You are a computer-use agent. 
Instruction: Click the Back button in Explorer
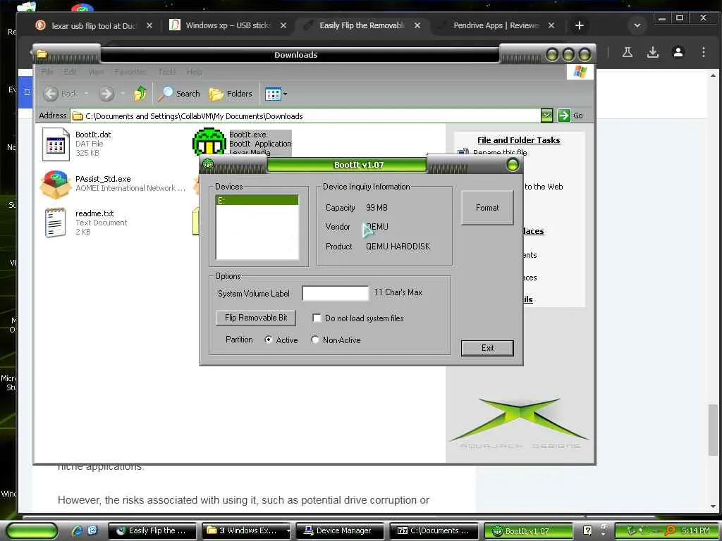(x=61, y=94)
